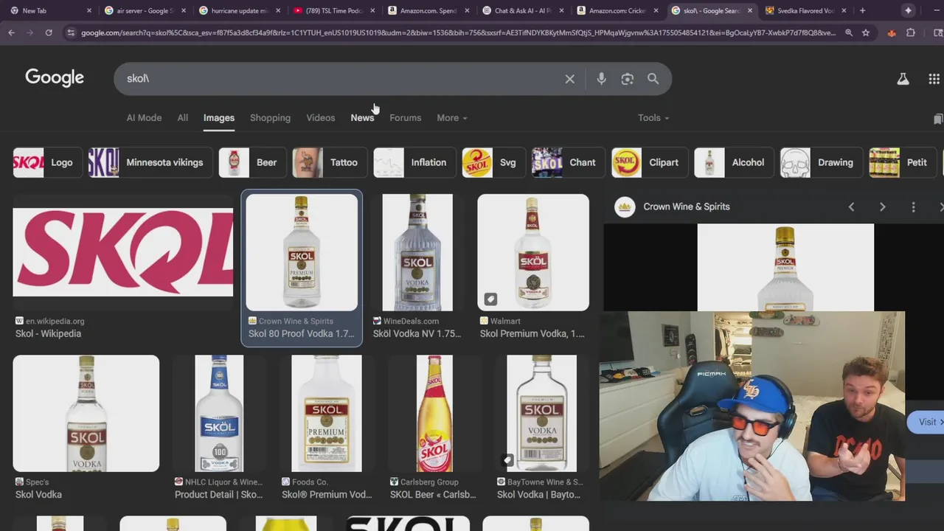Click Crown Wine & Spirits crown logo

pos(625,206)
